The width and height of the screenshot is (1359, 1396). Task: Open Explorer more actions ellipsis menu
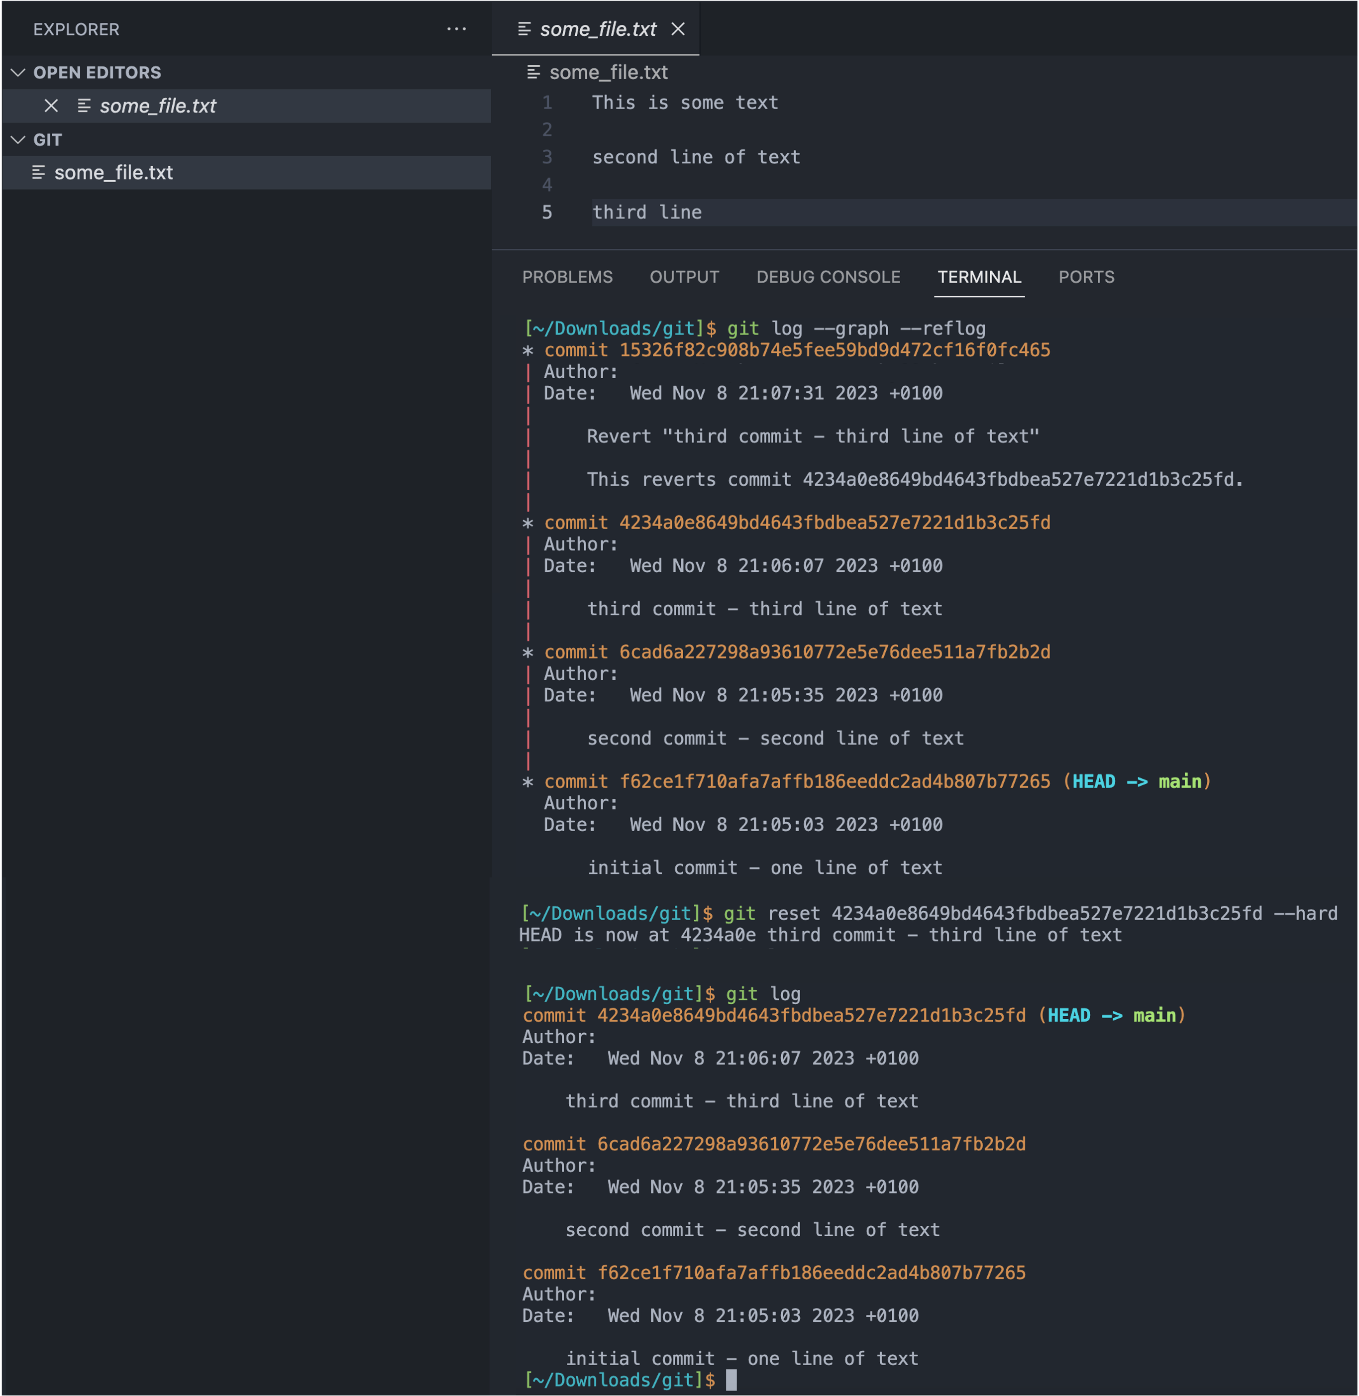pyautogui.click(x=456, y=29)
